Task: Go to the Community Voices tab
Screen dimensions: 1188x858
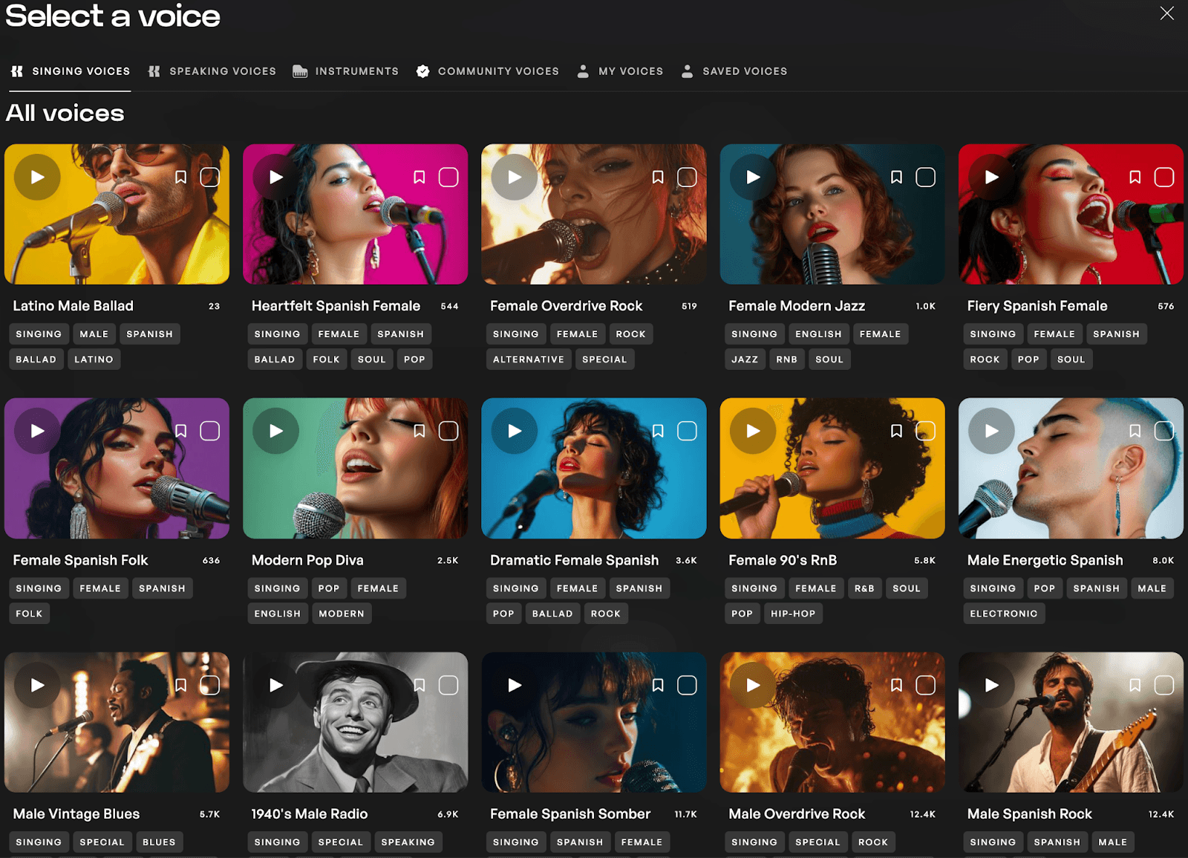Action: click(x=488, y=71)
